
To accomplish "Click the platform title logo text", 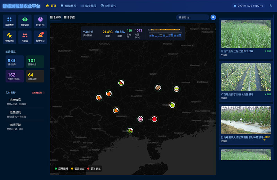I will pos(21,6).
